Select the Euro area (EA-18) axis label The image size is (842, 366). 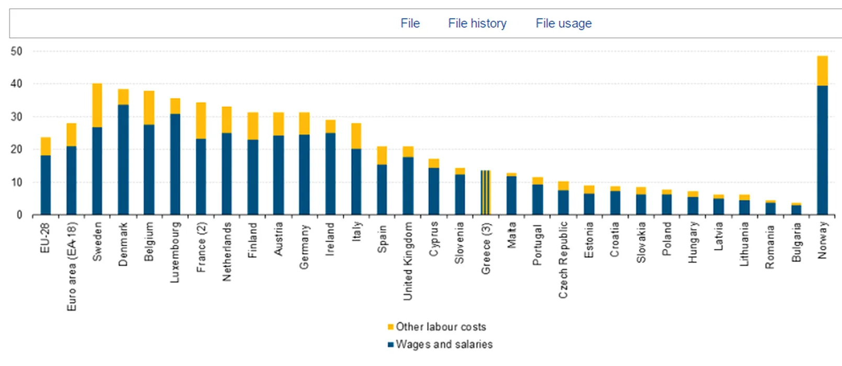coord(72,266)
